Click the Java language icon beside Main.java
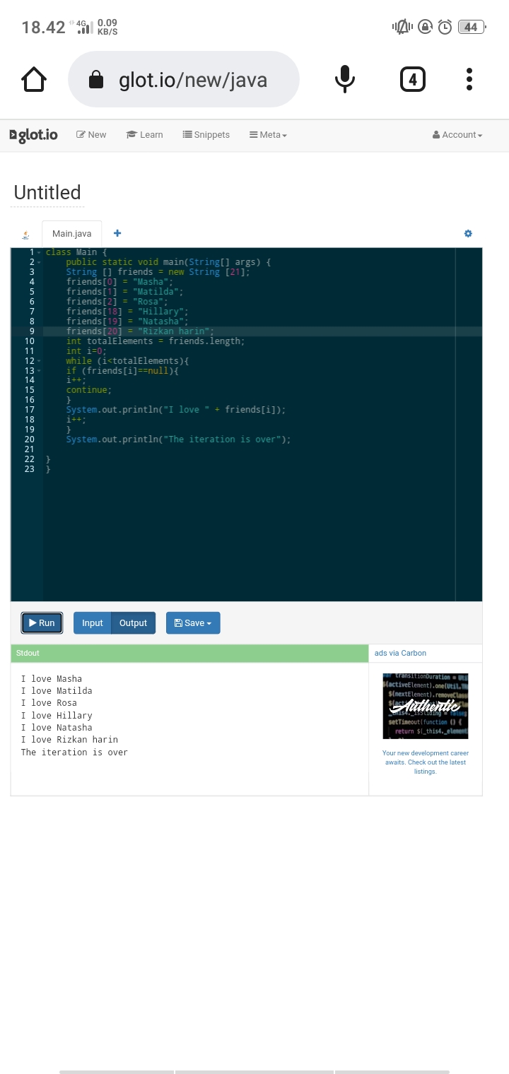This screenshot has width=509, height=1074. [26, 234]
